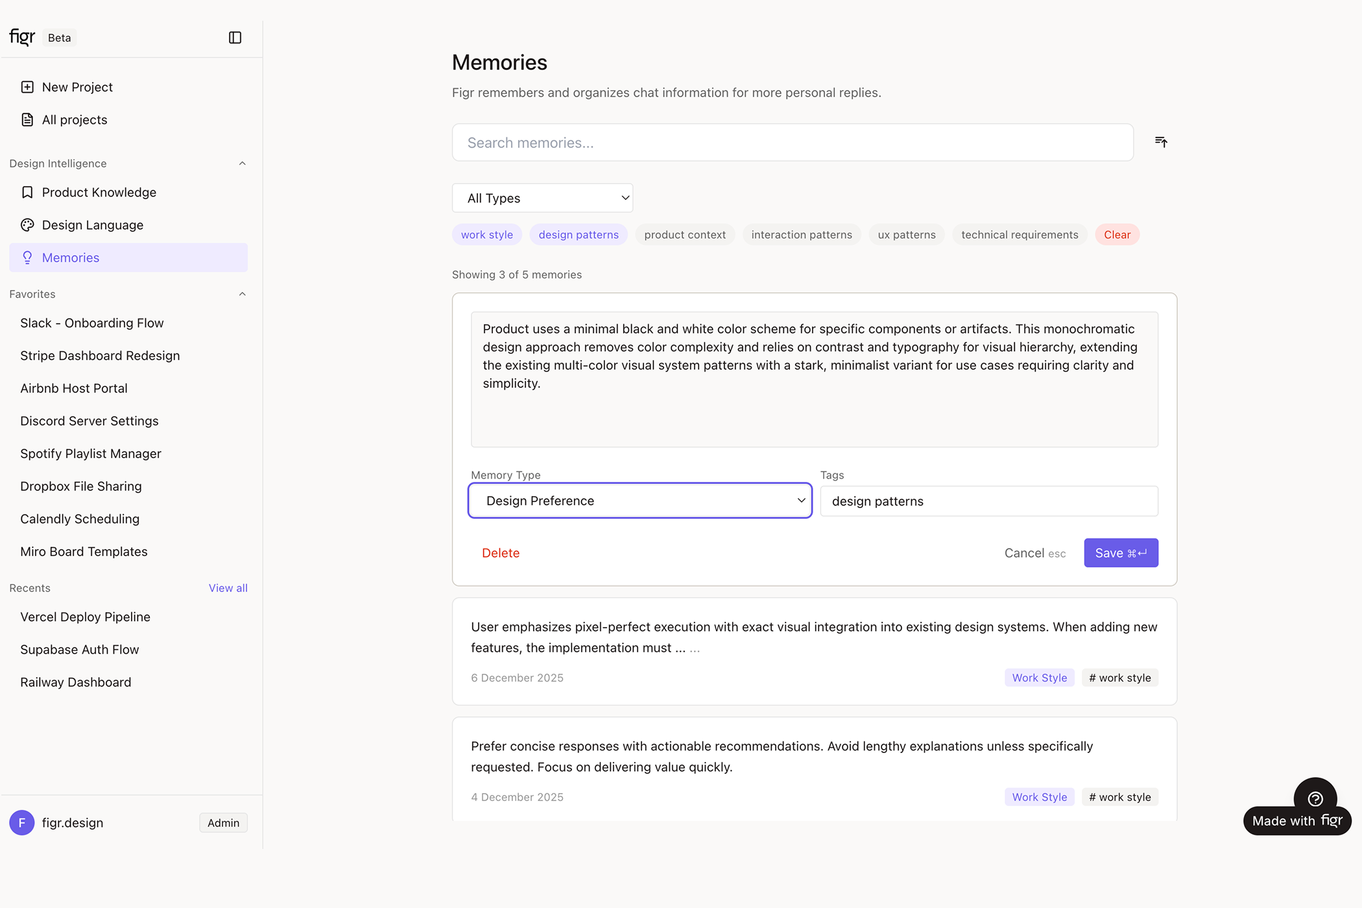Click the Memories lightbulb icon
The width and height of the screenshot is (1362, 908).
27,257
